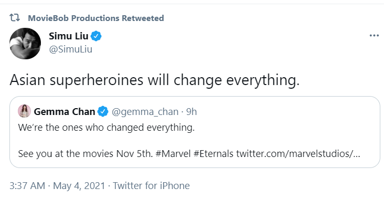Screen dimensions: 384x199
Task: Open the three-dot more options menu
Action: (x=374, y=36)
